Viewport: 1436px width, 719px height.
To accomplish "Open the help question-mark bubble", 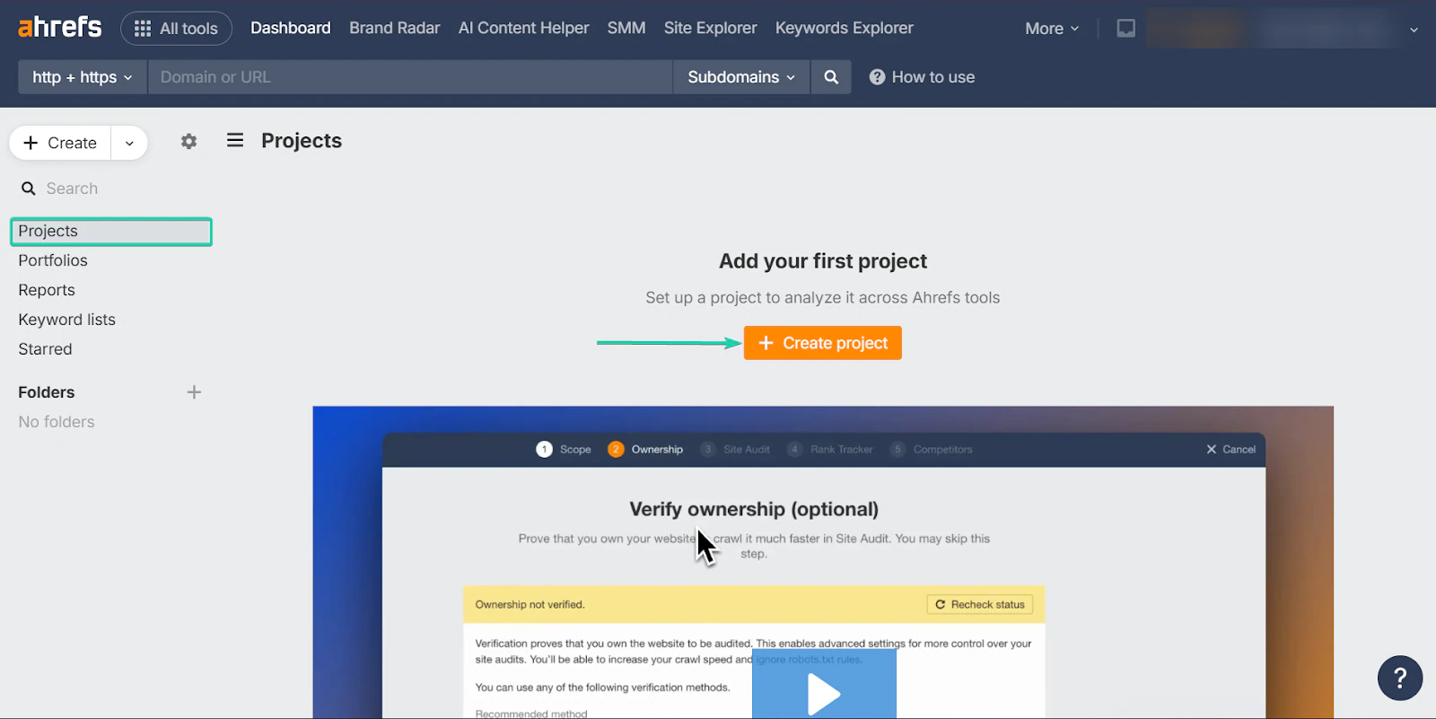I will (1400, 678).
